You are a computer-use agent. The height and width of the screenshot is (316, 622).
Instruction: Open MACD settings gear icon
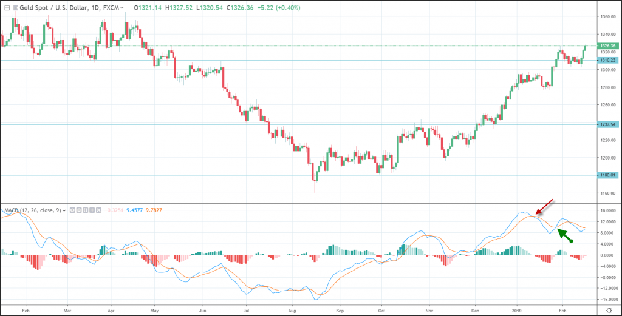pos(78,210)
